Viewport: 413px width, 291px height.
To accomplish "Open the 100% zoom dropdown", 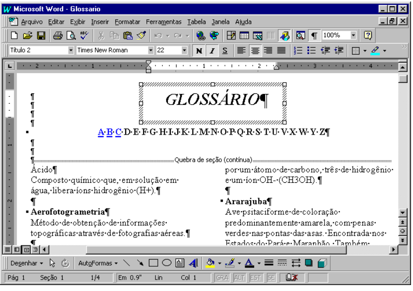I will (x=353, y=35).
